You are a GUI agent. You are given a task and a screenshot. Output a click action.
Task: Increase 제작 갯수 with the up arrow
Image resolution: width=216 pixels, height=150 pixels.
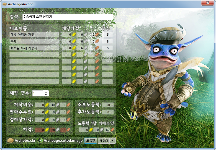[x=46, y=92]
